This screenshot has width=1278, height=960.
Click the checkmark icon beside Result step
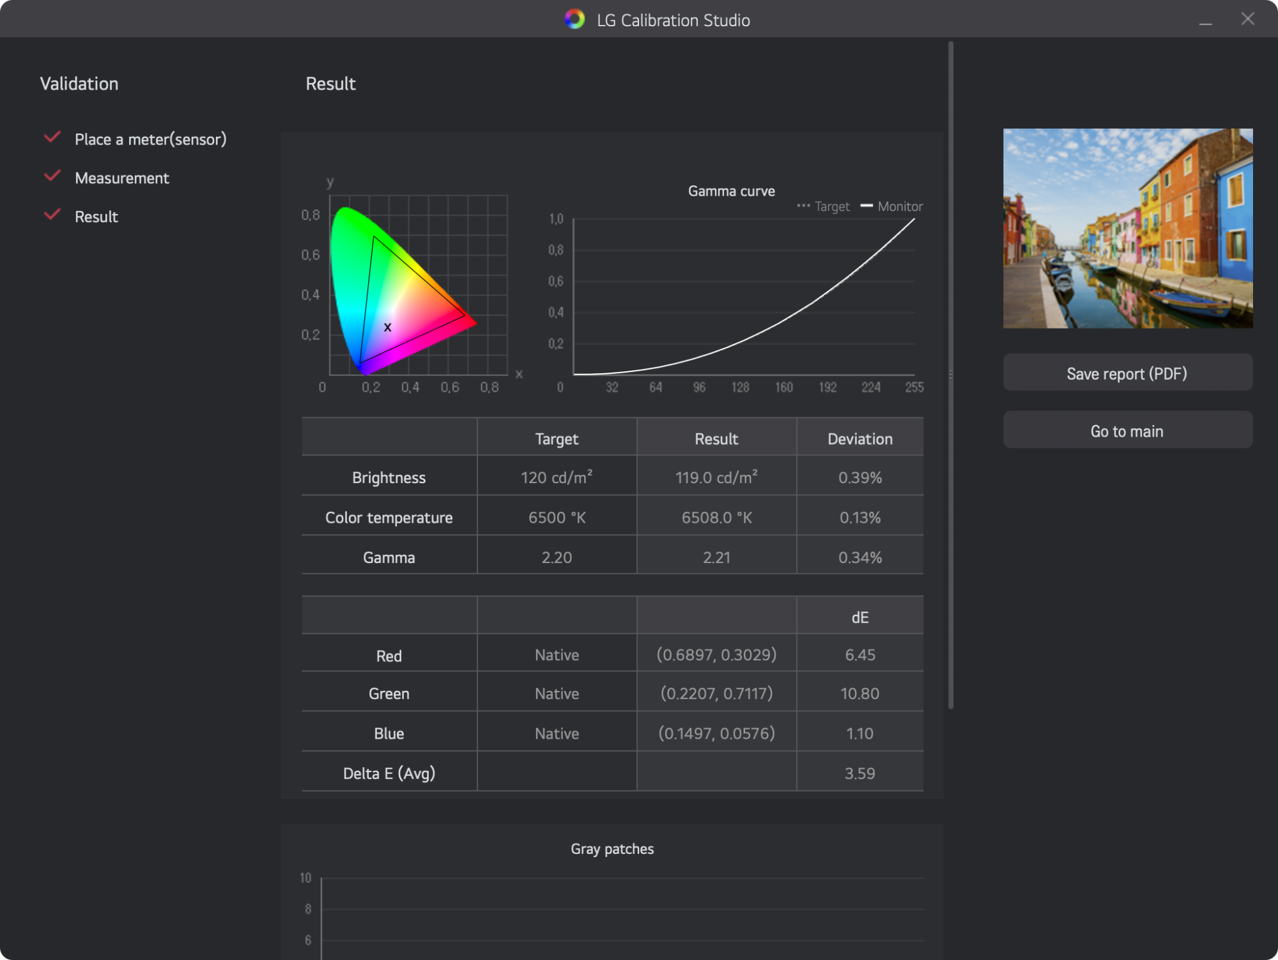52,215
